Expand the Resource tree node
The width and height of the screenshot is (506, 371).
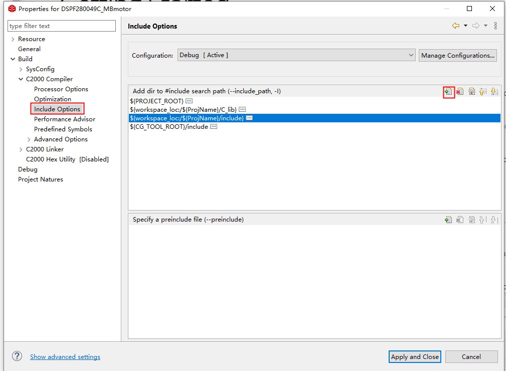tap(13, 39)
